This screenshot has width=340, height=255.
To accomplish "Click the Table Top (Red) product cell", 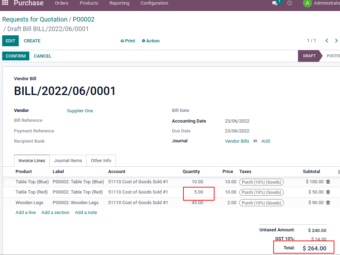I will [x=31, y=192].
